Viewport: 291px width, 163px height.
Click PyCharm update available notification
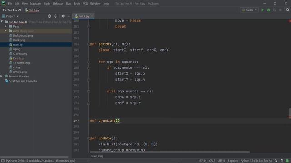click(x=40, y=161)
